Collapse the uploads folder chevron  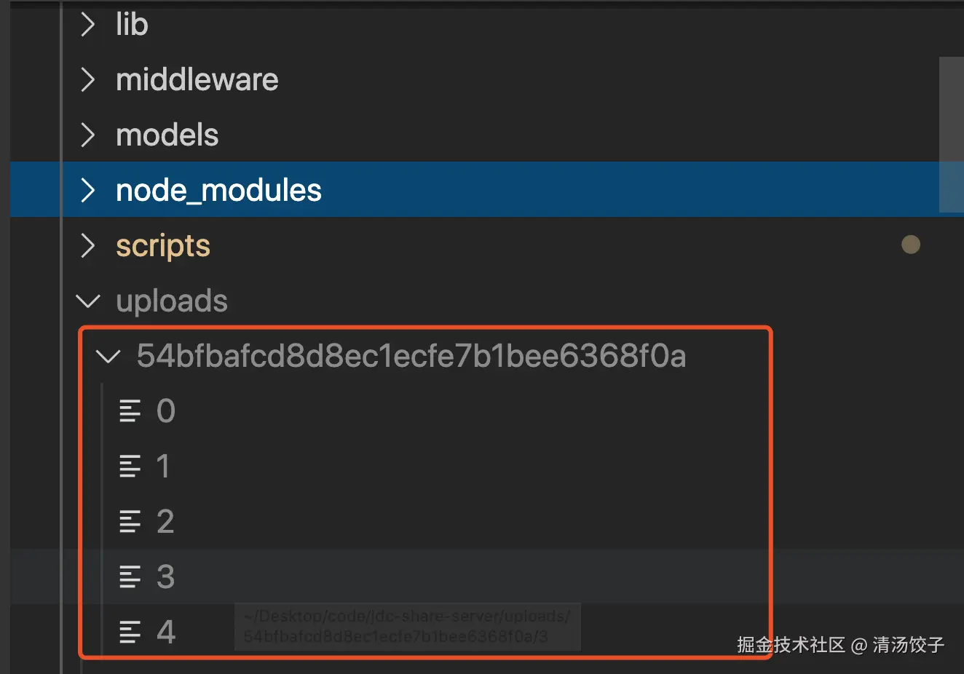click(x=88, y=301)
